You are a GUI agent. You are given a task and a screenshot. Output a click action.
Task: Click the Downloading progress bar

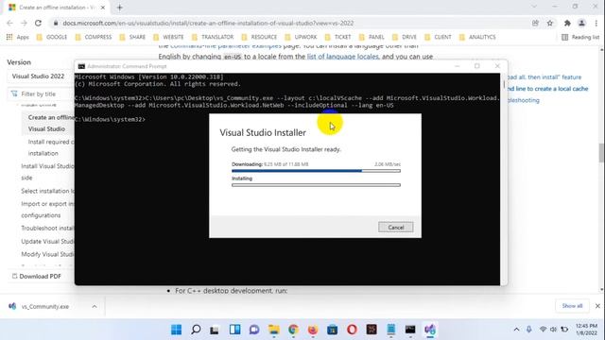click(x=316, y=171)
